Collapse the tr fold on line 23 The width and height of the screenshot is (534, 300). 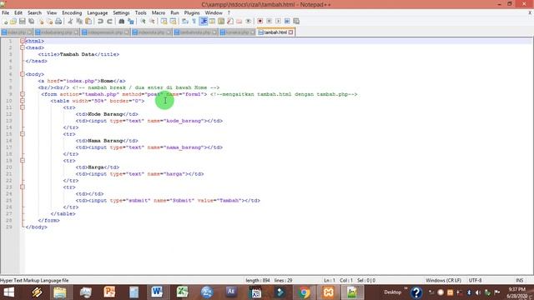click(23, 187)
